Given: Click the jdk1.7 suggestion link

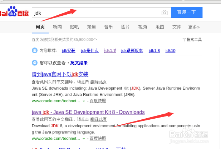Looking at the screenshot, I should (x=110, y=50).
